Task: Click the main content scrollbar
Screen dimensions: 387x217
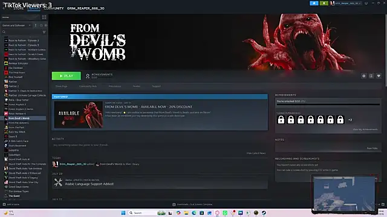Action: coord(386,51)
